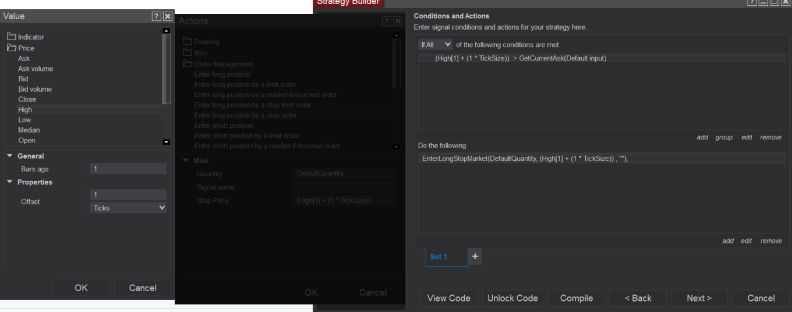This screenshot has width=792, height=312.
Task: Click group under conditions list
Action: coord(724,138)
